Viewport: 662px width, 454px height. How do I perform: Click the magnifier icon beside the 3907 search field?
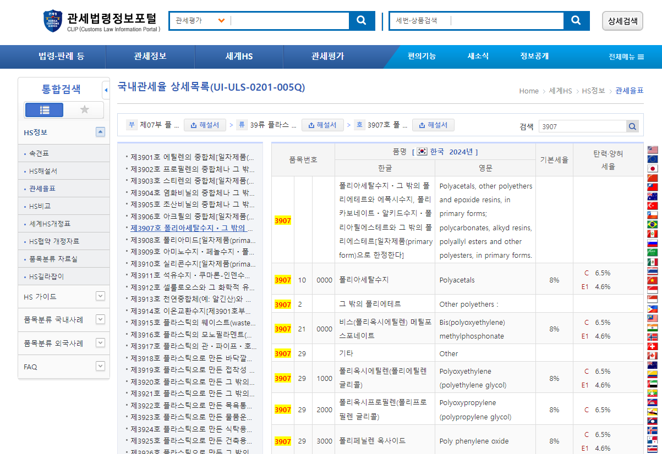[633, 126]
